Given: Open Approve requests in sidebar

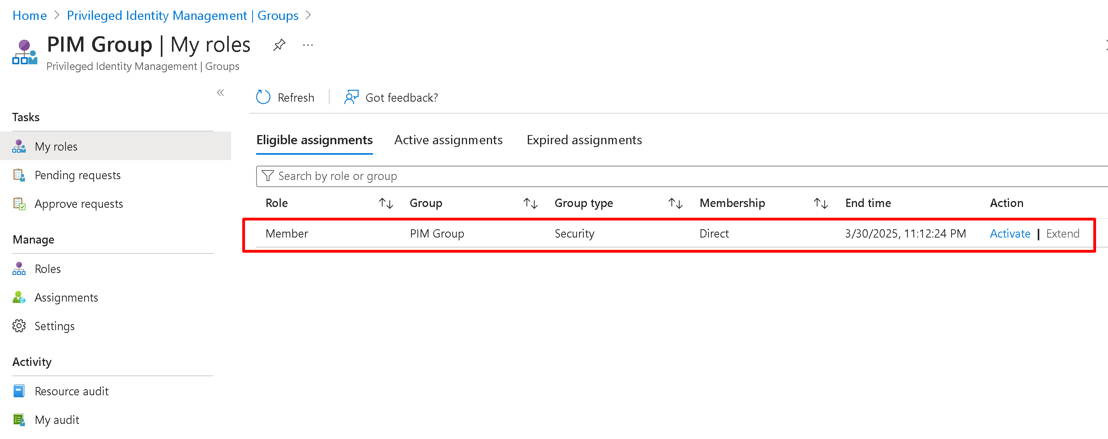Looking at the screenshot, I should 79,203.
